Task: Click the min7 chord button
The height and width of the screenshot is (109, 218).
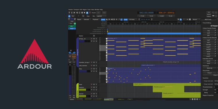Action: 209,42
